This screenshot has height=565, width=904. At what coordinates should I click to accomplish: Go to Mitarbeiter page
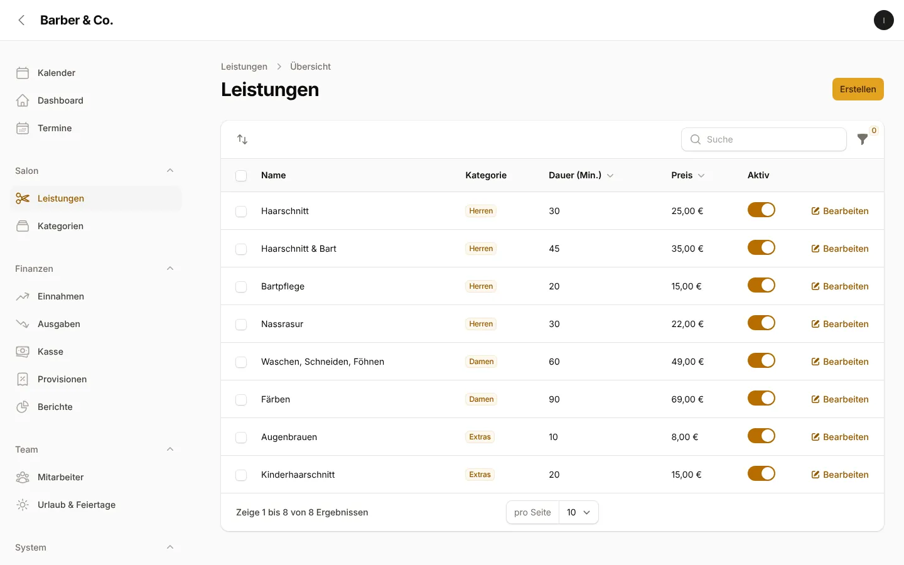96,477
